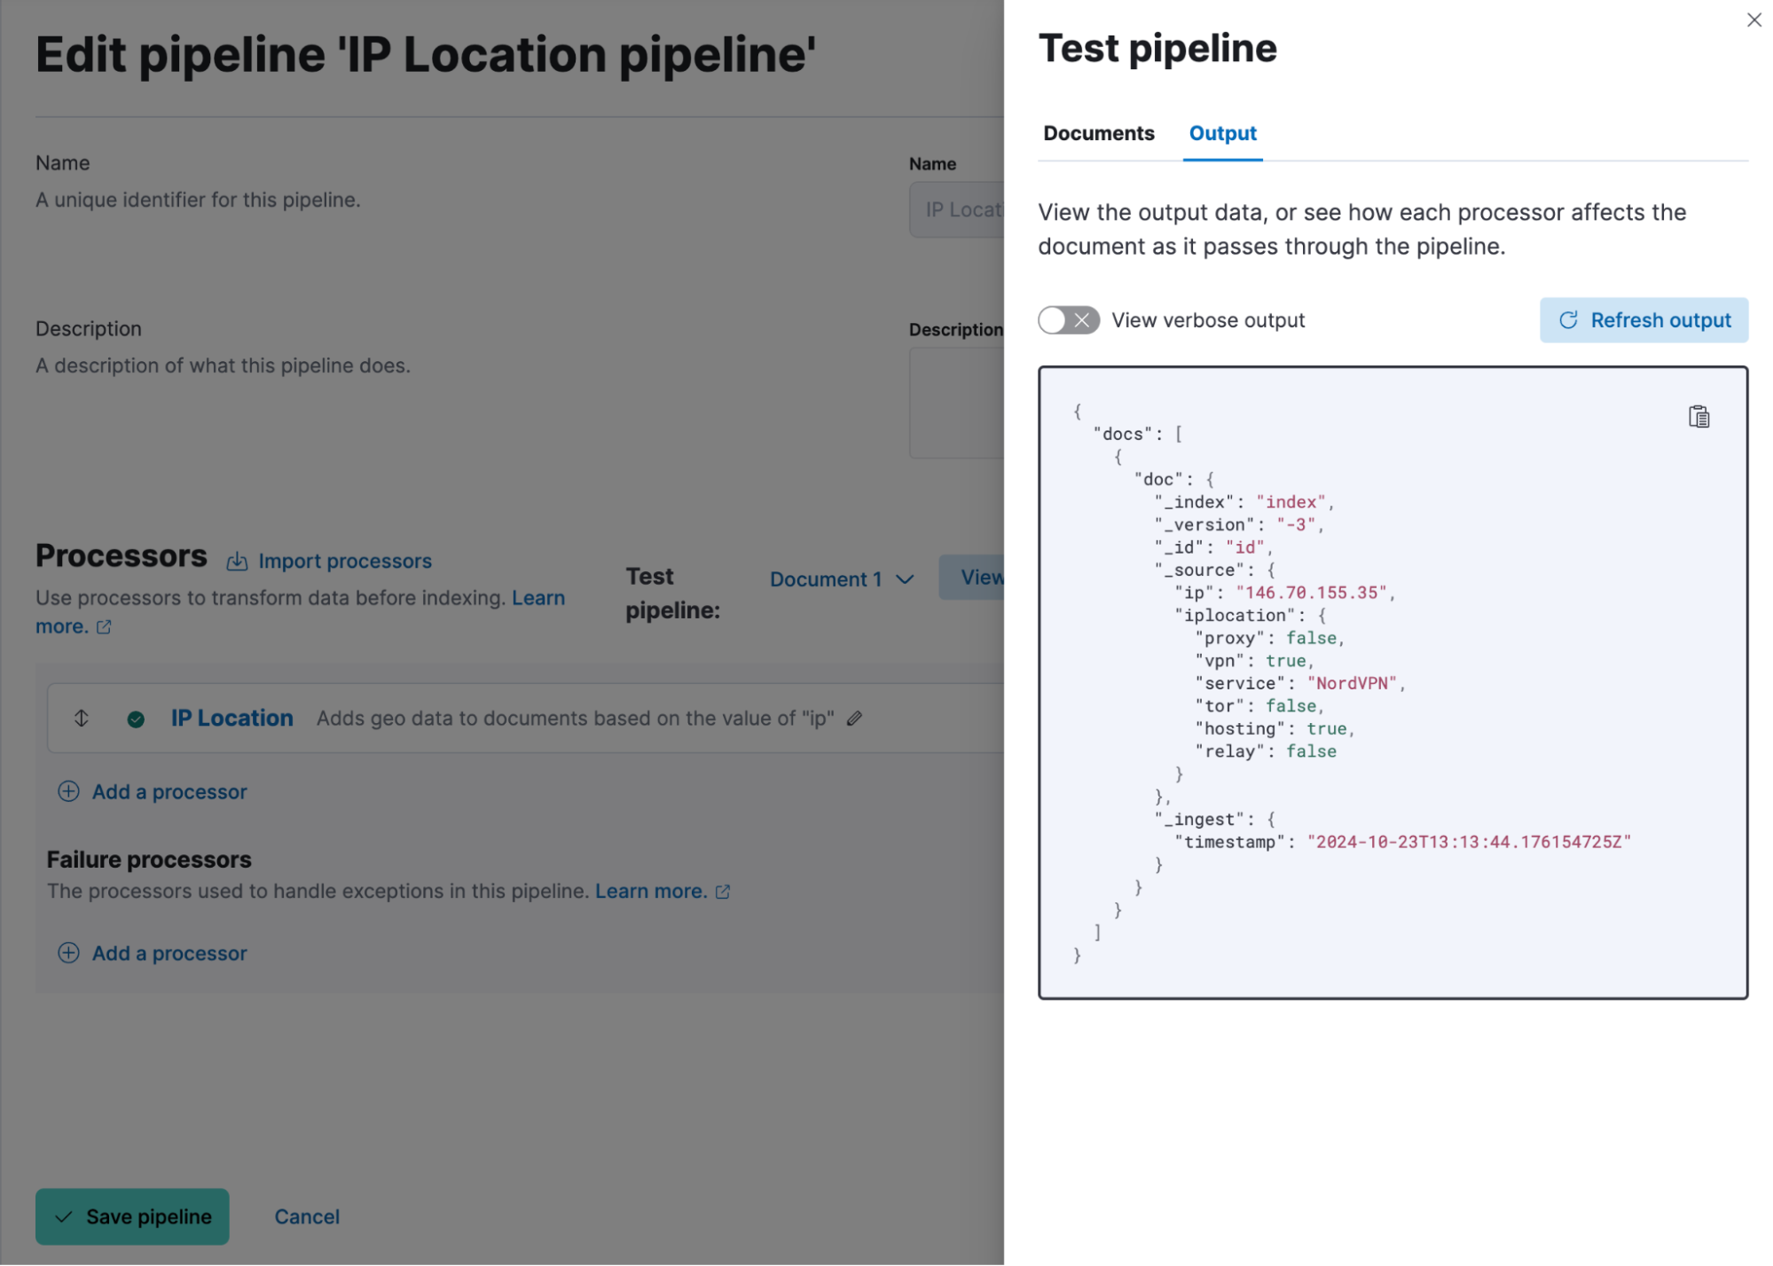The image size is (1773, 1266).
Task: Grab the drag handle on IP Location processor
Action: (x=81, y=718)
